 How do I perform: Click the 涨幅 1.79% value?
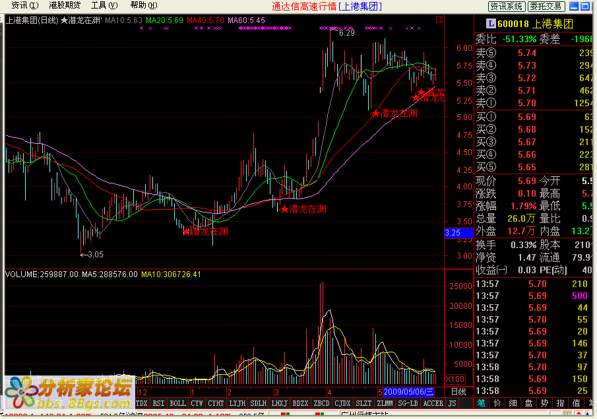(523, 206)
